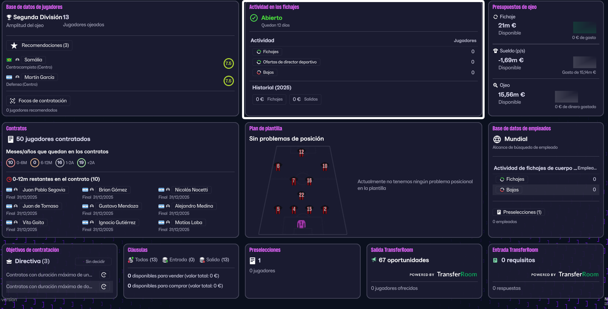Click the 6-12M contract count circle

click(x=35, y=162)
